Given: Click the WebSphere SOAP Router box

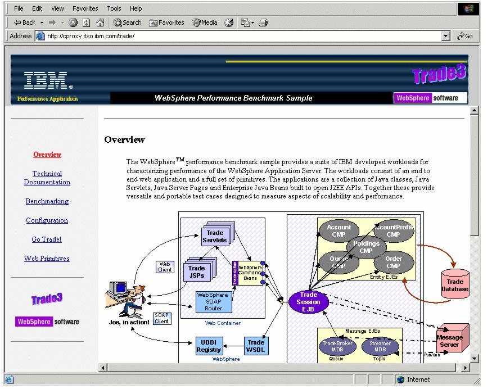Looking at the screenshot, I should (x=214, y=302).
